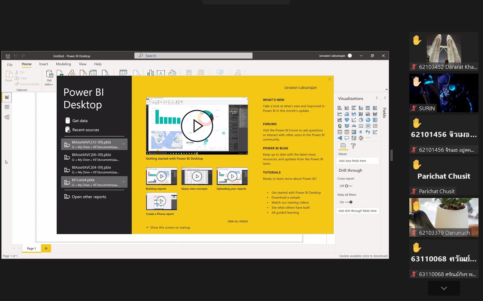
Task: Unpin BIAssetAVC(12-09).pbix using its pin icon
Action: click(123, 144)
